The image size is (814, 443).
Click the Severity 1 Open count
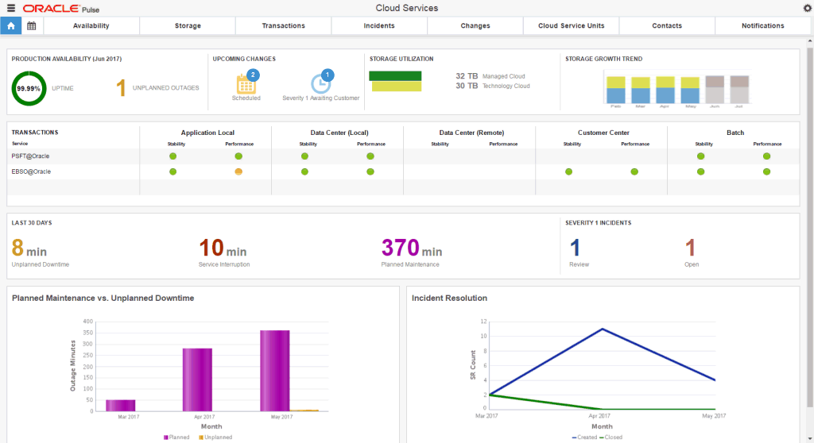click(x=690, y=248)
